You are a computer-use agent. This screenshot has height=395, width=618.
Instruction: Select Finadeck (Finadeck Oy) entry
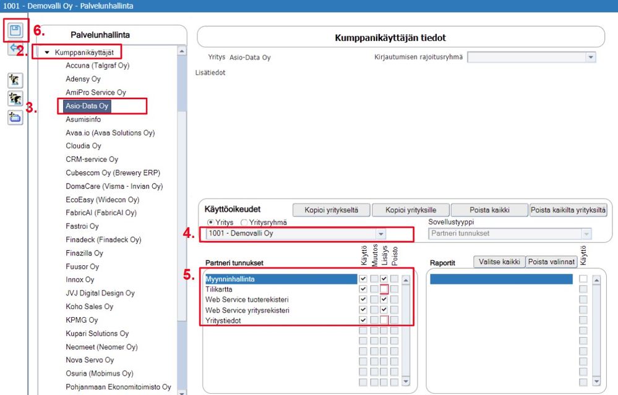pos(103,239)
